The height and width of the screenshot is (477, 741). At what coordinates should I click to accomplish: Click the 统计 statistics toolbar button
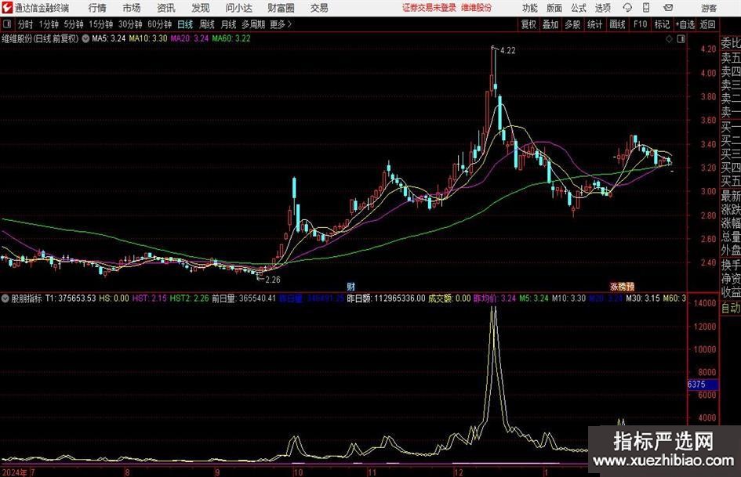pyautogui.click(x=594, y=24)
